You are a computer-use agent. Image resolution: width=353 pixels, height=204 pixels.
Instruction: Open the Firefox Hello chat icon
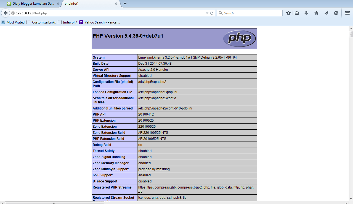point(336,13)
